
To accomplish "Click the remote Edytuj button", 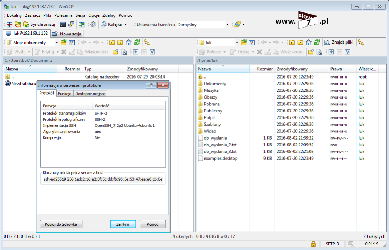I will [x=240, y=52].
